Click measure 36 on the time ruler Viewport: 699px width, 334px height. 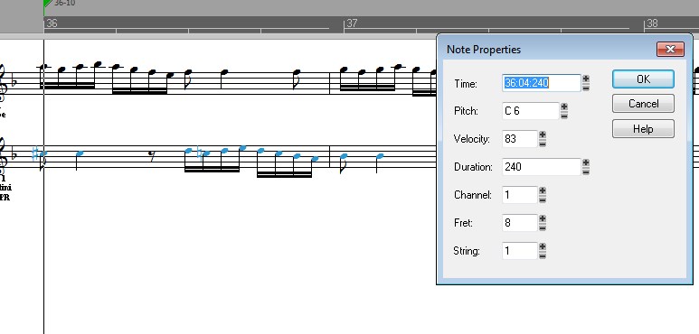[52, 23]
